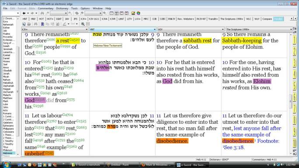The image size is (299, 168).
Task: Click the book list scroll-down arrow
Action: [x=18, y=154]
